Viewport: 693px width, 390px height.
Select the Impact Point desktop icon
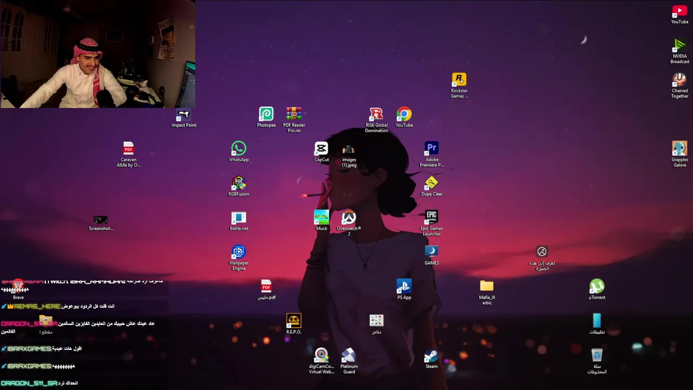pos(184,118)
